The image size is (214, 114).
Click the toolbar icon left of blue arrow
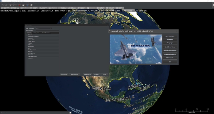[x=23, y=5]
